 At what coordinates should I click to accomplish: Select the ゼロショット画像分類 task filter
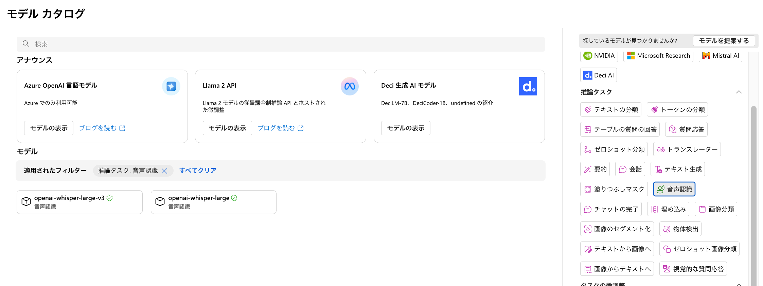pos(699,249)
